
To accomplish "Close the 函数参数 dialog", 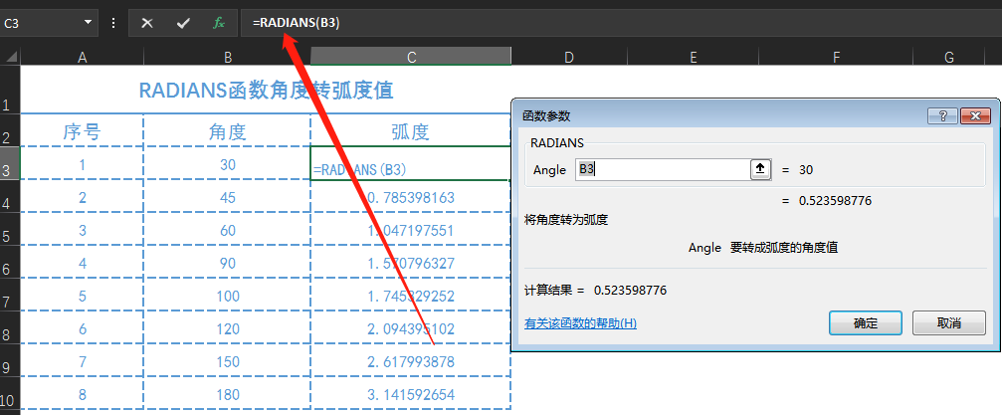I will (x=975, y=115).
